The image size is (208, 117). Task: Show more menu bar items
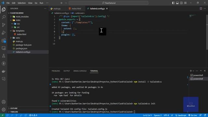coord(47,3)
